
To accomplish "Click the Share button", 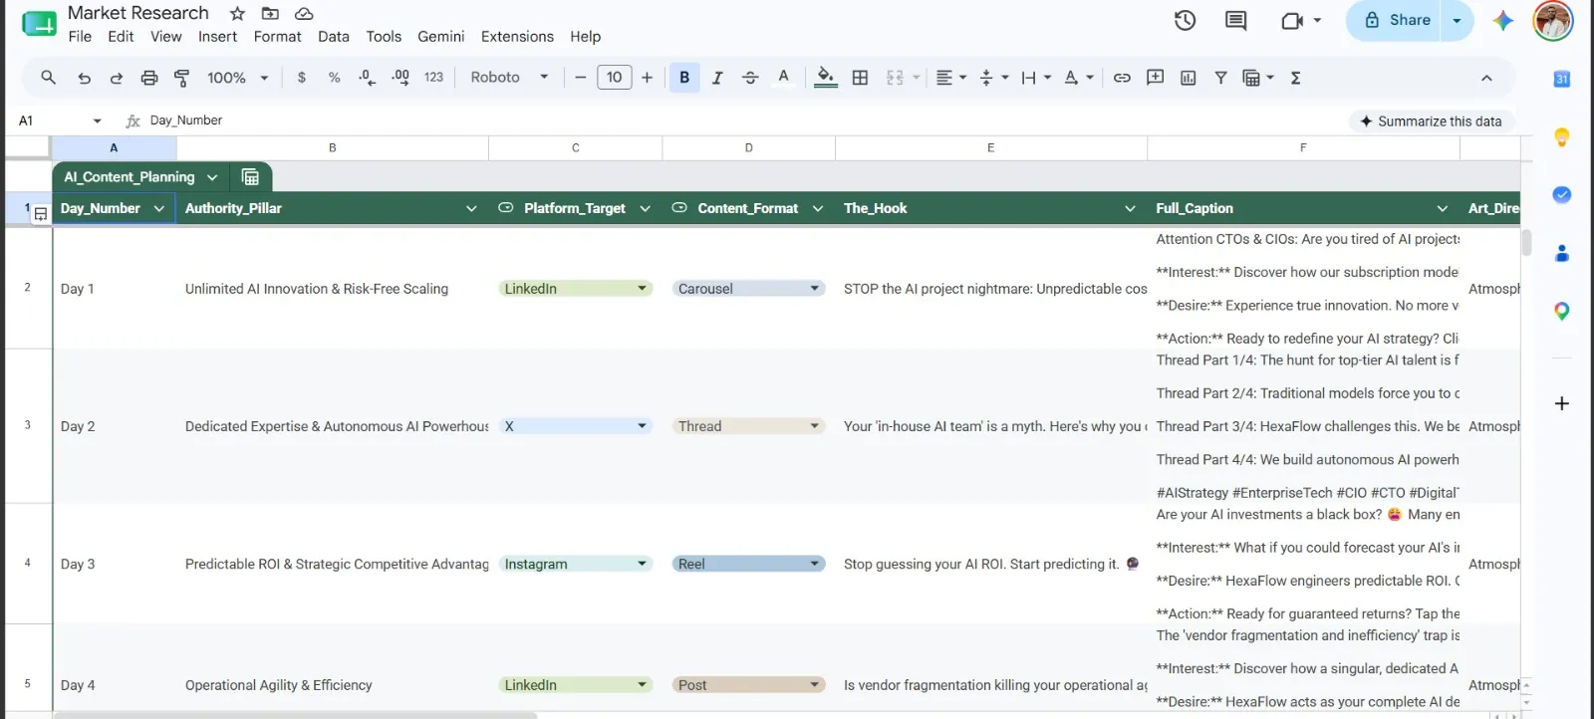I will point(1394,20).
